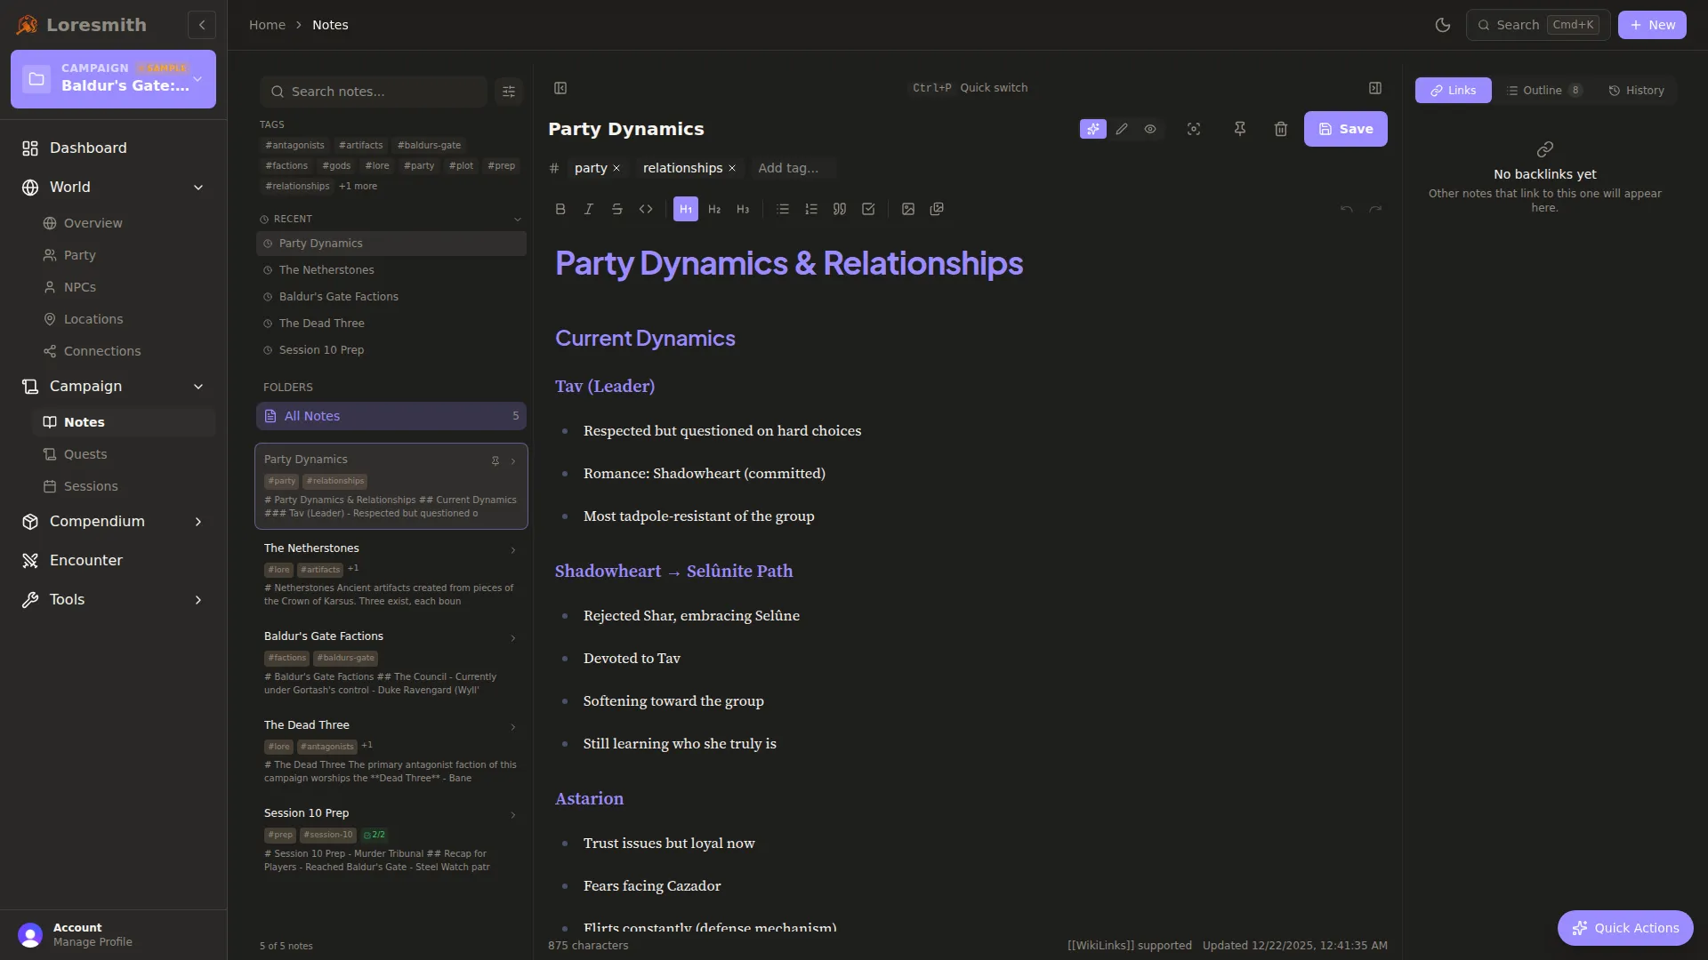Open Quick Actions button
1708x960 pixels.
pos(1625,928)
